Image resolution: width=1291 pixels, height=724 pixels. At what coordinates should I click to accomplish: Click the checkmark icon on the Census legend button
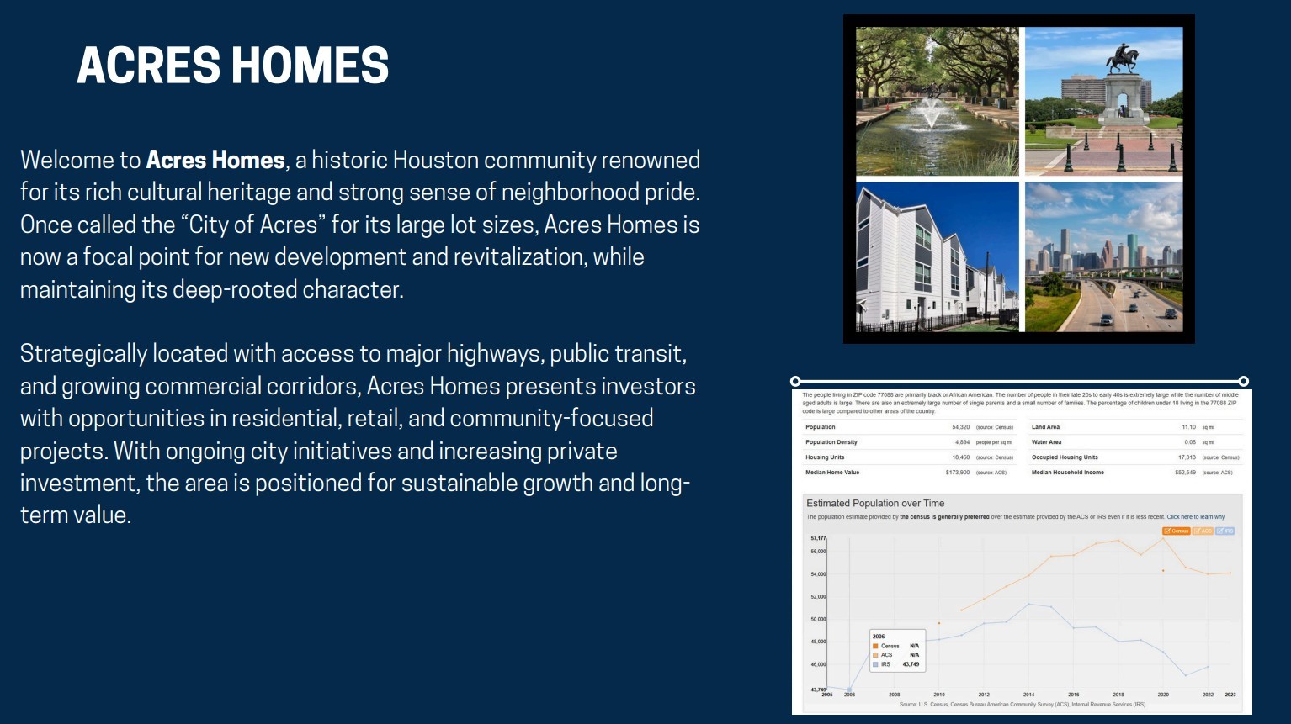[x=1167, y=531]
